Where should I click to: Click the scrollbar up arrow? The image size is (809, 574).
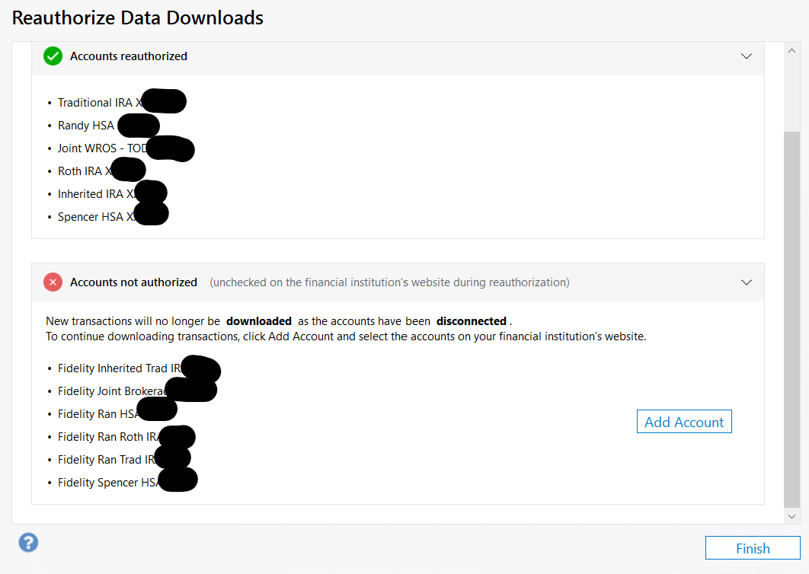791,50
